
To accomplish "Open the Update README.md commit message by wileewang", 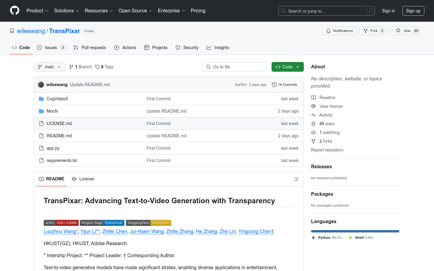I will 90,85.
